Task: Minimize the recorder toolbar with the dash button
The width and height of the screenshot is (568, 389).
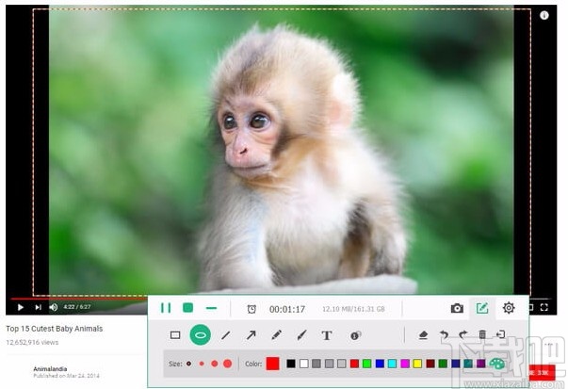Action: [x=211, y=308]
